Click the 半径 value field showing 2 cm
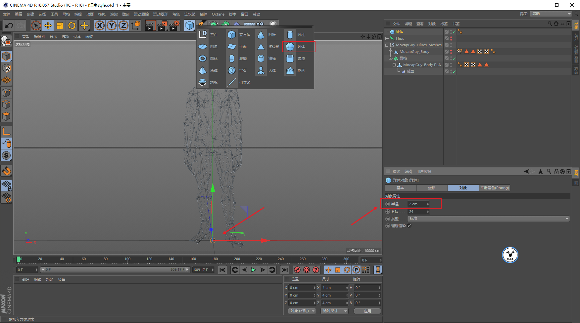 click(x=418, y=204)
